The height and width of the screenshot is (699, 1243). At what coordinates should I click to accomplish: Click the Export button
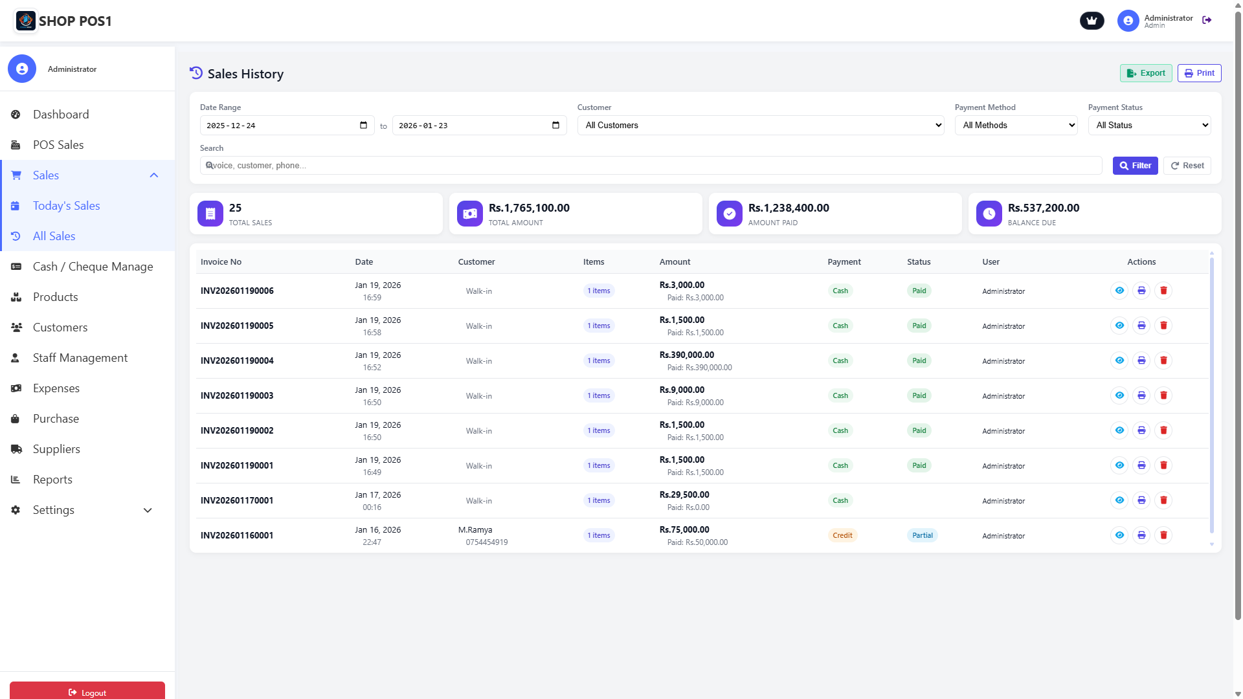click(x=1146, y=73)
